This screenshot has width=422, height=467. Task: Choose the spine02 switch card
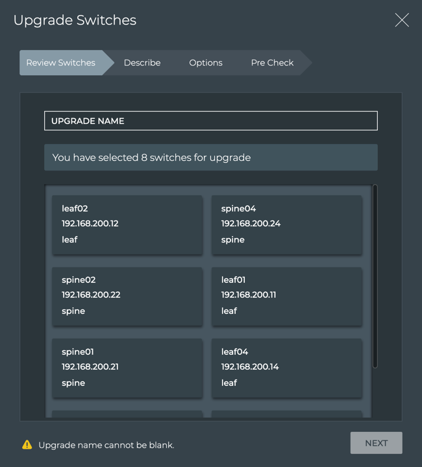pos(127,296)
